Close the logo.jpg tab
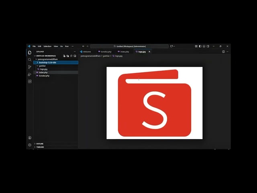The width and height of the screenshot is (257, 193). pos(149,52)
